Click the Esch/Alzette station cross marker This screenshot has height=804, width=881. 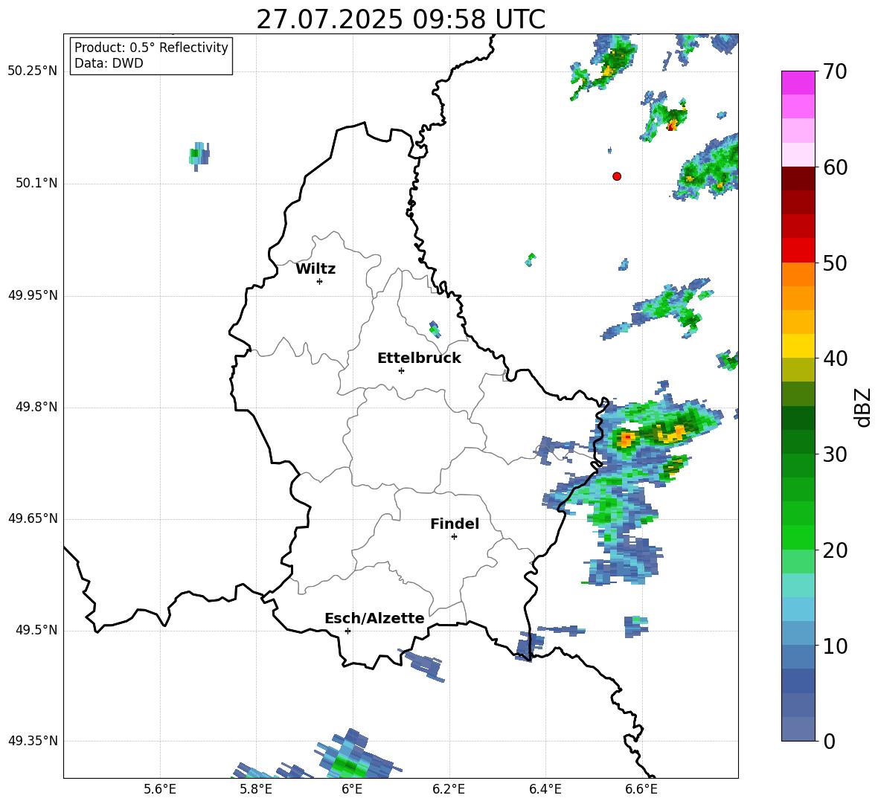tap(347, 631)
